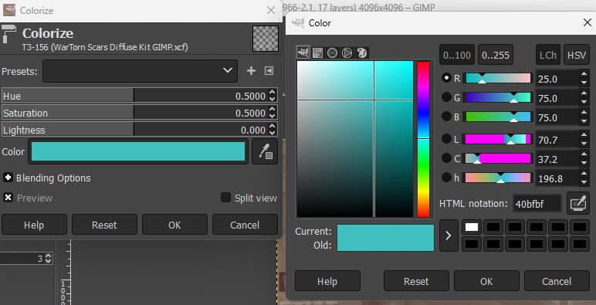This screenshot has width=596, height=305.
Task: Select the G channel radio button
Action: pos(446,97)
